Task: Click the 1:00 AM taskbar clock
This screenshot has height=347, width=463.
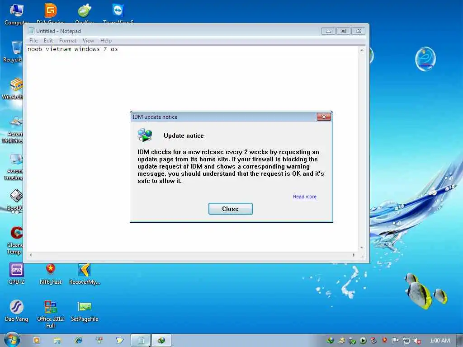Action: coord(439,341)
